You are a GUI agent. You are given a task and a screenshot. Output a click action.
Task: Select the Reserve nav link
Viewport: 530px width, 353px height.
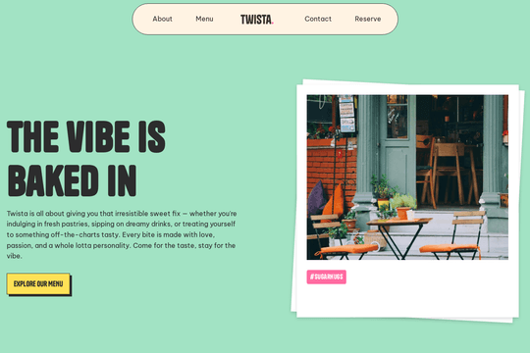click(368, 19)
